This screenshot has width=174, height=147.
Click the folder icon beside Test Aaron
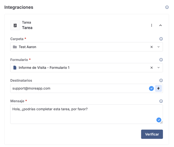click(x=15, y=47)
